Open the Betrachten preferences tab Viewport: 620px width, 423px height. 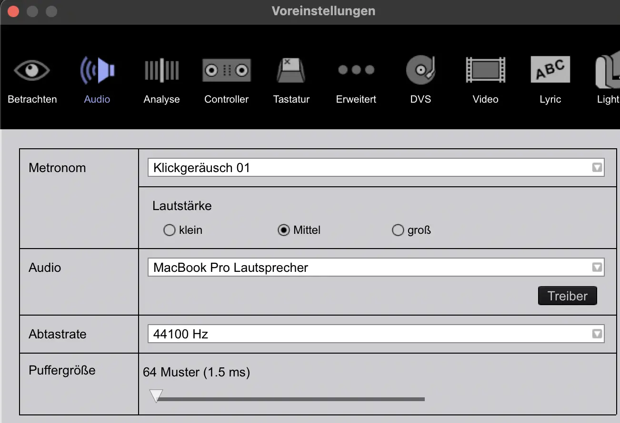32,78
